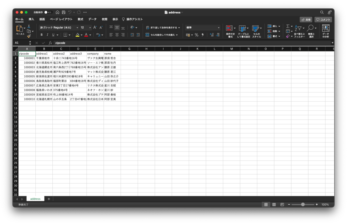Open the データ ribbon tab
347x224 pixels.
93,19
